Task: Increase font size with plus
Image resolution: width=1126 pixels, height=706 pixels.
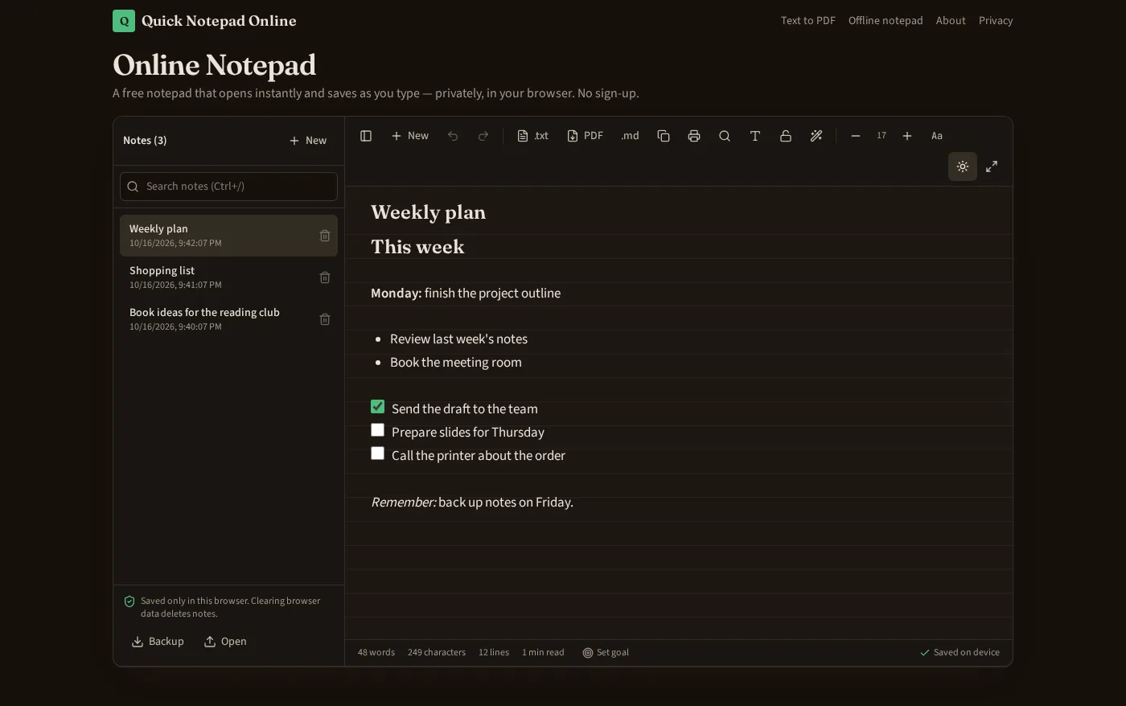Action: click(907, 136)
